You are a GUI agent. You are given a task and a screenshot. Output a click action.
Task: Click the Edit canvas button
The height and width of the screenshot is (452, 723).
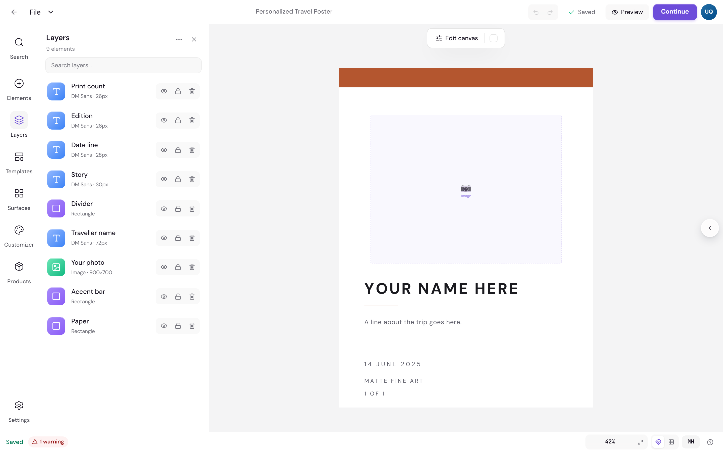[x=456, y=38]
